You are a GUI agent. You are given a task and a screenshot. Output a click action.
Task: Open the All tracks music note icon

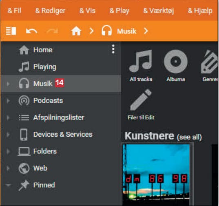pyautogui.click(x=141, y=61)
